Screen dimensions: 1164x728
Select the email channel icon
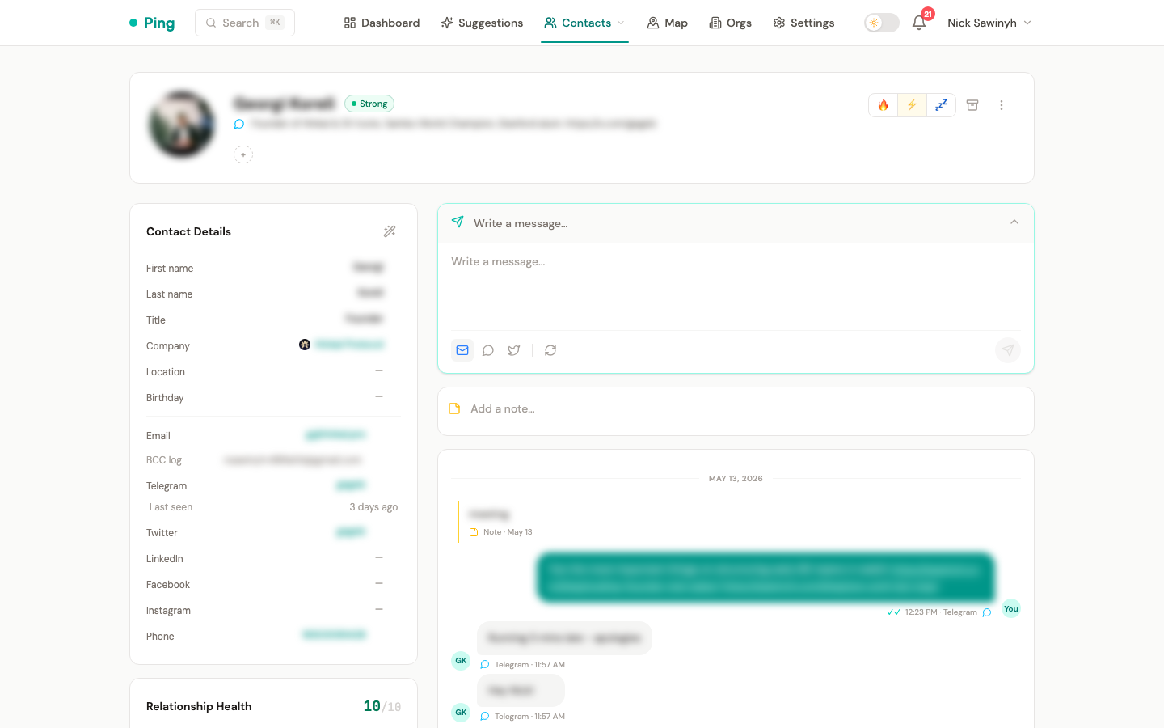point(462,350)
